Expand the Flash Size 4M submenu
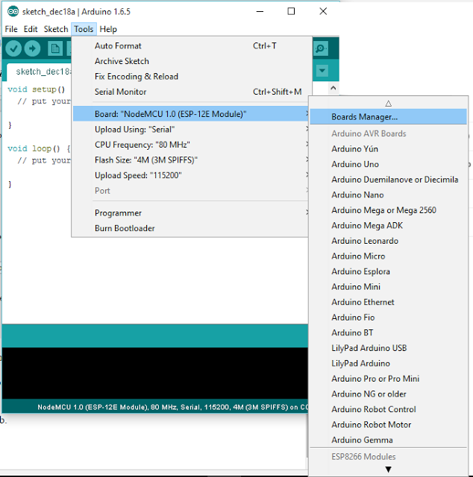Screen dimensions: 473x477 (x=190, y=160)
